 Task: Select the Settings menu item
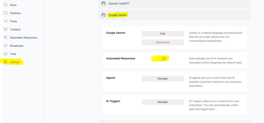coord(15,62)
